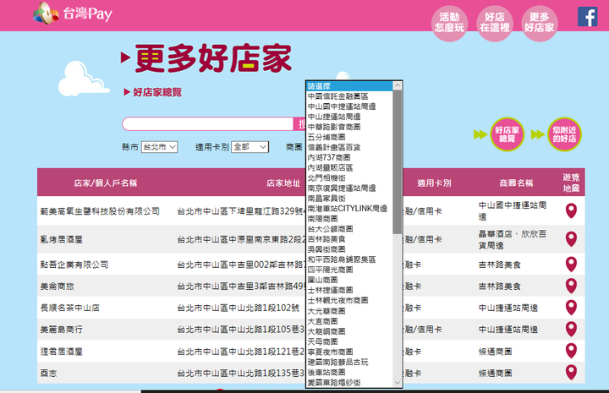The image size is (609, 393).
Task: Select 請選擇 in the 商圈 list
Action: click(x=349, y=86)
